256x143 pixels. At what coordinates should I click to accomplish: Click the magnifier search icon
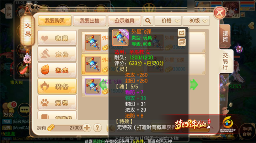(x=148, y=21)
